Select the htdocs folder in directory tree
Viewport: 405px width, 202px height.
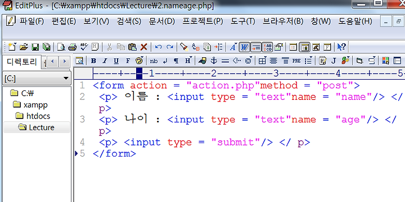[x=33, y=116]
